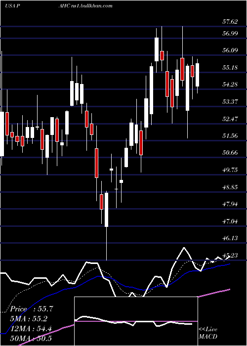Click the 53.37 price axis label

point(230,101)
